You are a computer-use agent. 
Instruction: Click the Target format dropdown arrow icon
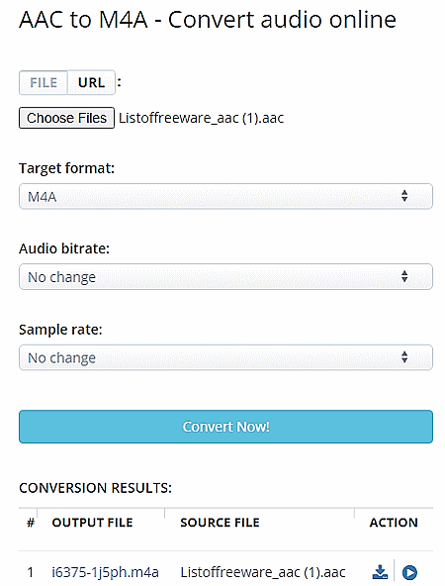click(404, 196)
